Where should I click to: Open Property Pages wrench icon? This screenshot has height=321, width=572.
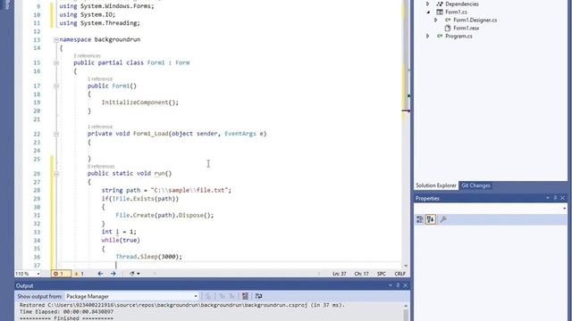pos(443,219)
